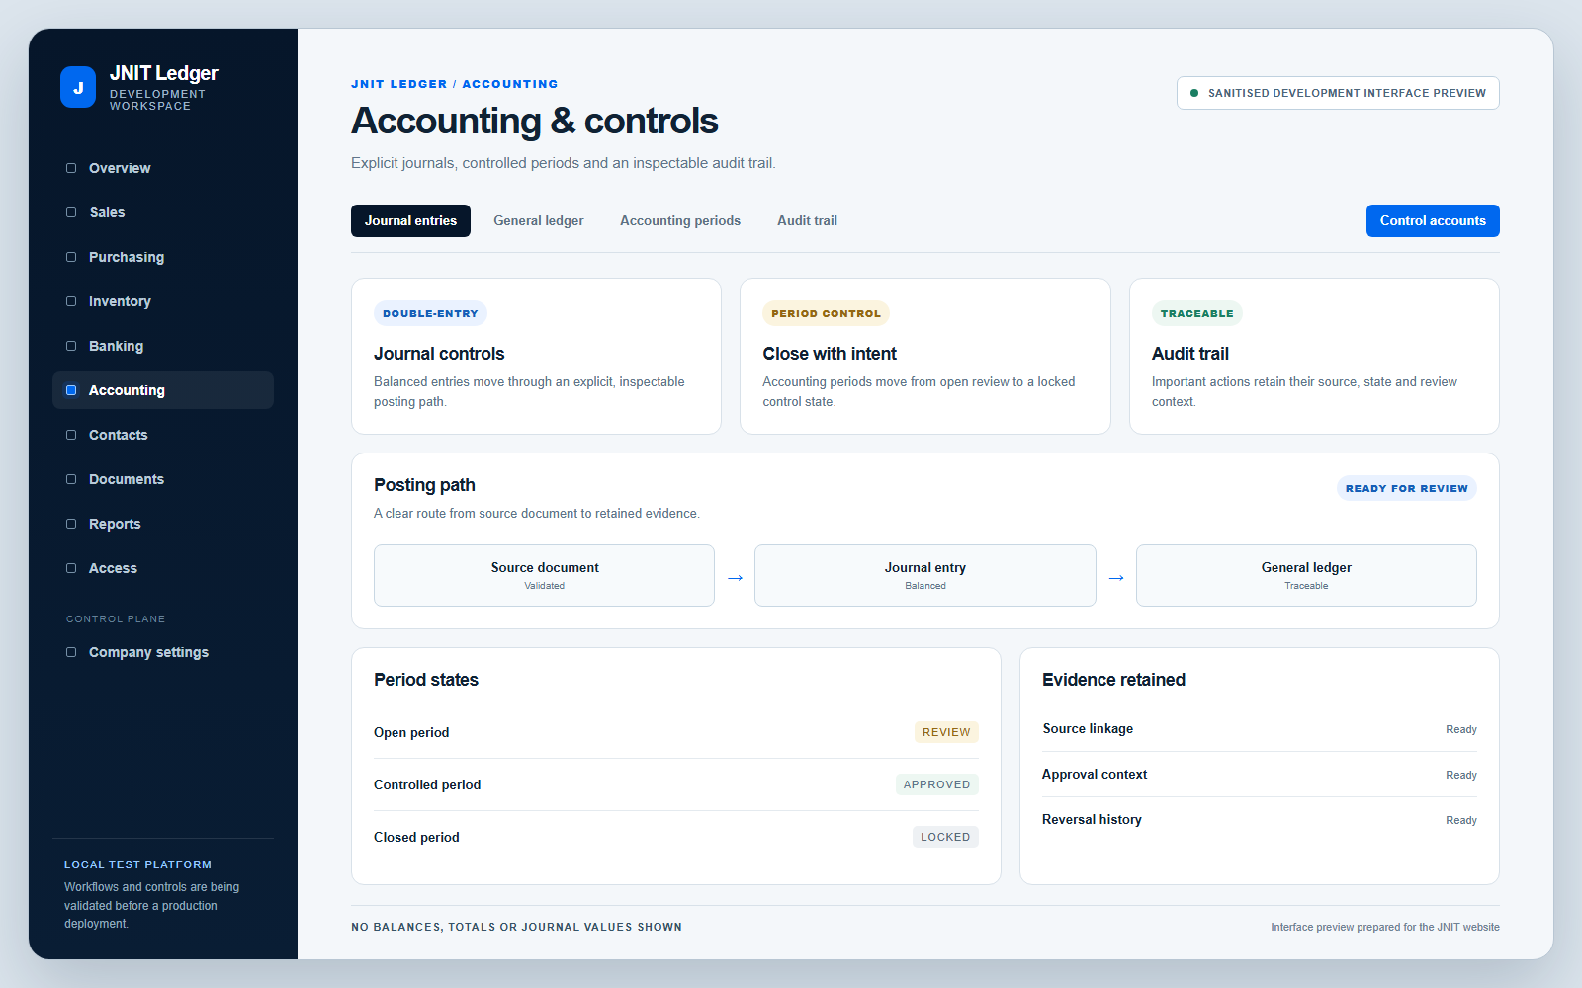Viewport: 1582px width, 988px height.
Task: Click the square icon beside Contacts
Action: click(x=71, y=435)
